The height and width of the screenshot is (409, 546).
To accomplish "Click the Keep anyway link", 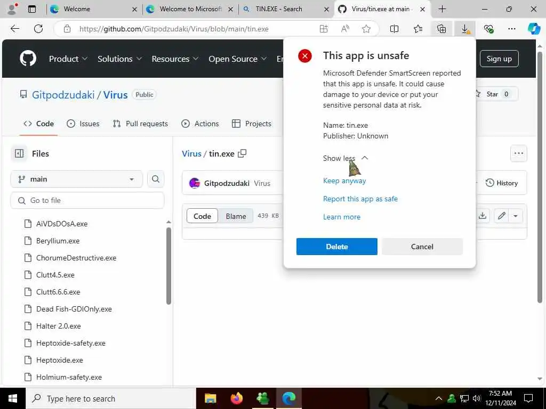I will [344, 181].
